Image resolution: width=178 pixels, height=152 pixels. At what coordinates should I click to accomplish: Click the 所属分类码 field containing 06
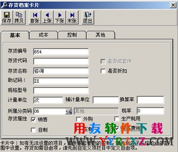(x=49, y=111)
